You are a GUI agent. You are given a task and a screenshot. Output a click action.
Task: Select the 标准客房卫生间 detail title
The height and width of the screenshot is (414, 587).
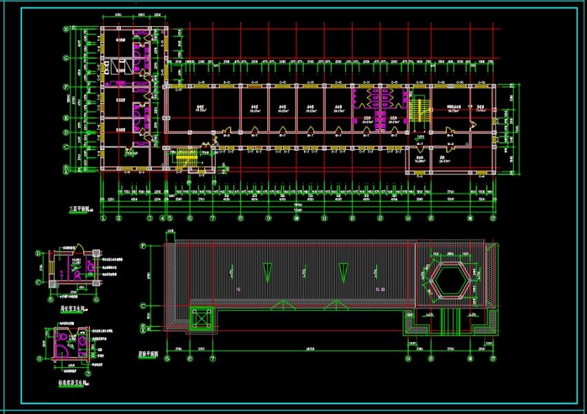coord(73,384)
